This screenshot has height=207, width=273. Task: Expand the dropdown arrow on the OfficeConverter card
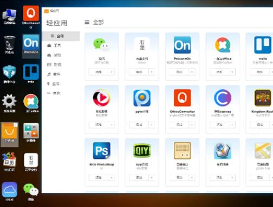point(192,125)
